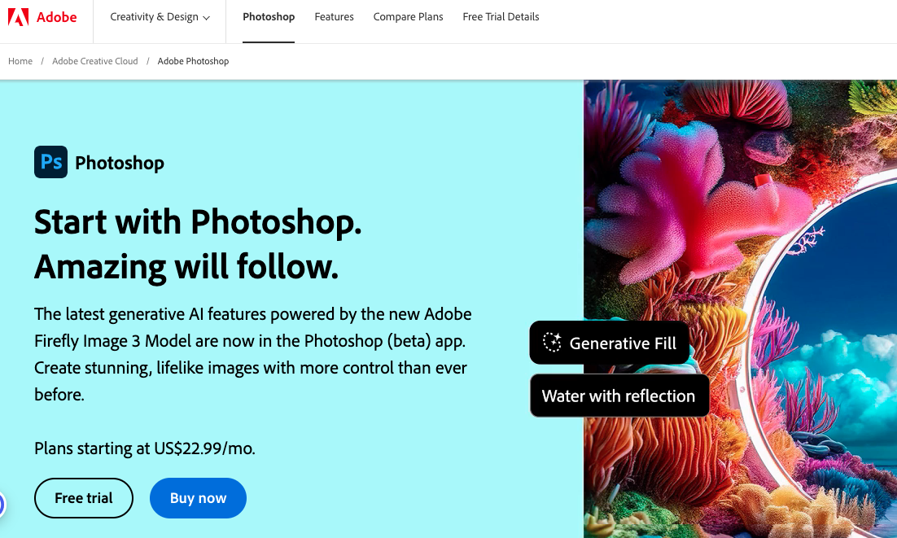Click the partly visible circular icon at bottom-left edge
Image resolution: width=897 pixels, height=538 pixels.
click(x=2, y=505)
